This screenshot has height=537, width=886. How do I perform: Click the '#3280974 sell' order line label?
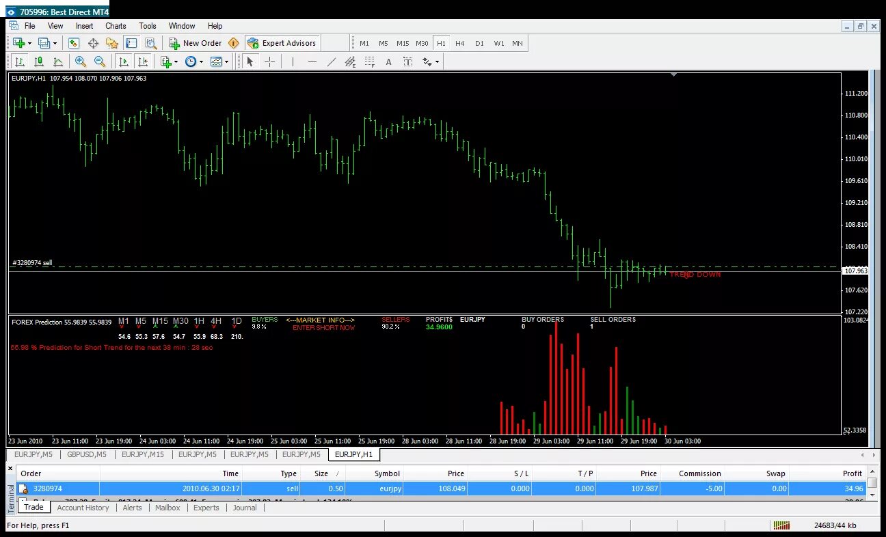point(32,262)
